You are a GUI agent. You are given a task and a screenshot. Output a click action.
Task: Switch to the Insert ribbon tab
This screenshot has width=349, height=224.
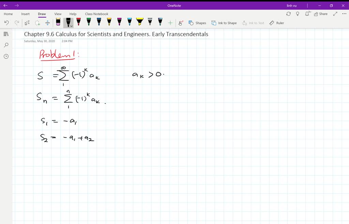pos(25,14)
